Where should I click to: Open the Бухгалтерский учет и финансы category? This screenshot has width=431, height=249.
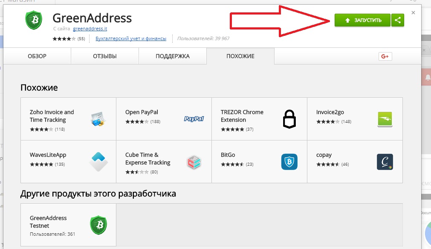[131, 38]
